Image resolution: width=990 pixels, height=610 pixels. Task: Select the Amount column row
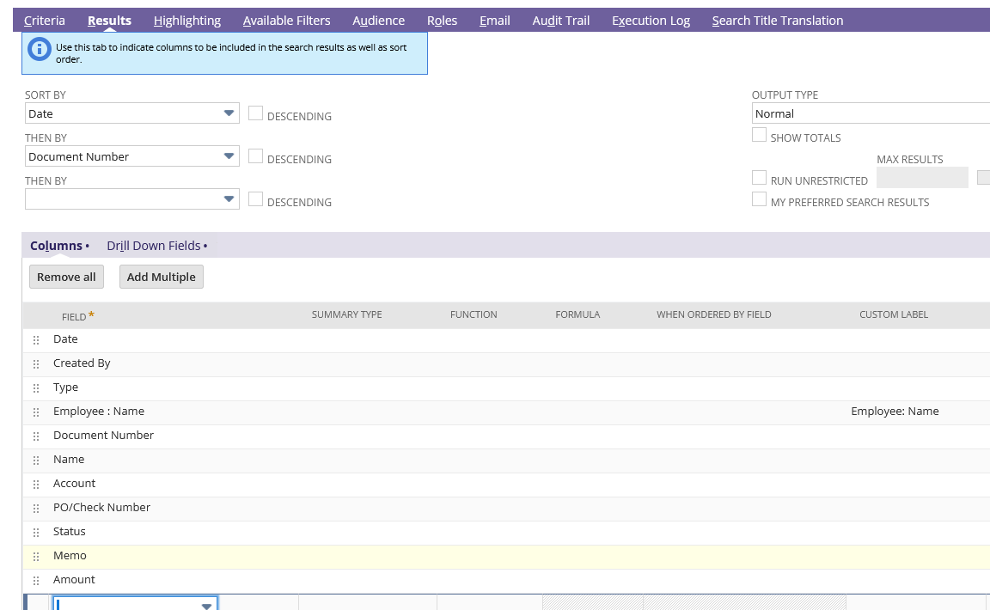[506, 580]
